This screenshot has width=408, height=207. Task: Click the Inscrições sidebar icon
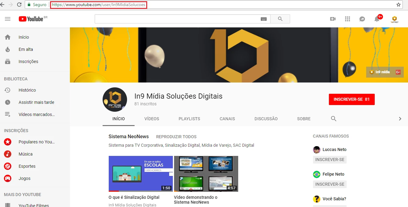[8, 61]
